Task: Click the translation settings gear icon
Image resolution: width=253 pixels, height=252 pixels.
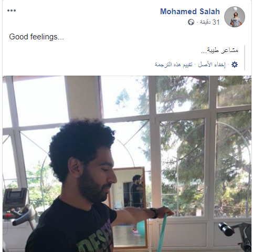Action: click(235, 65)
